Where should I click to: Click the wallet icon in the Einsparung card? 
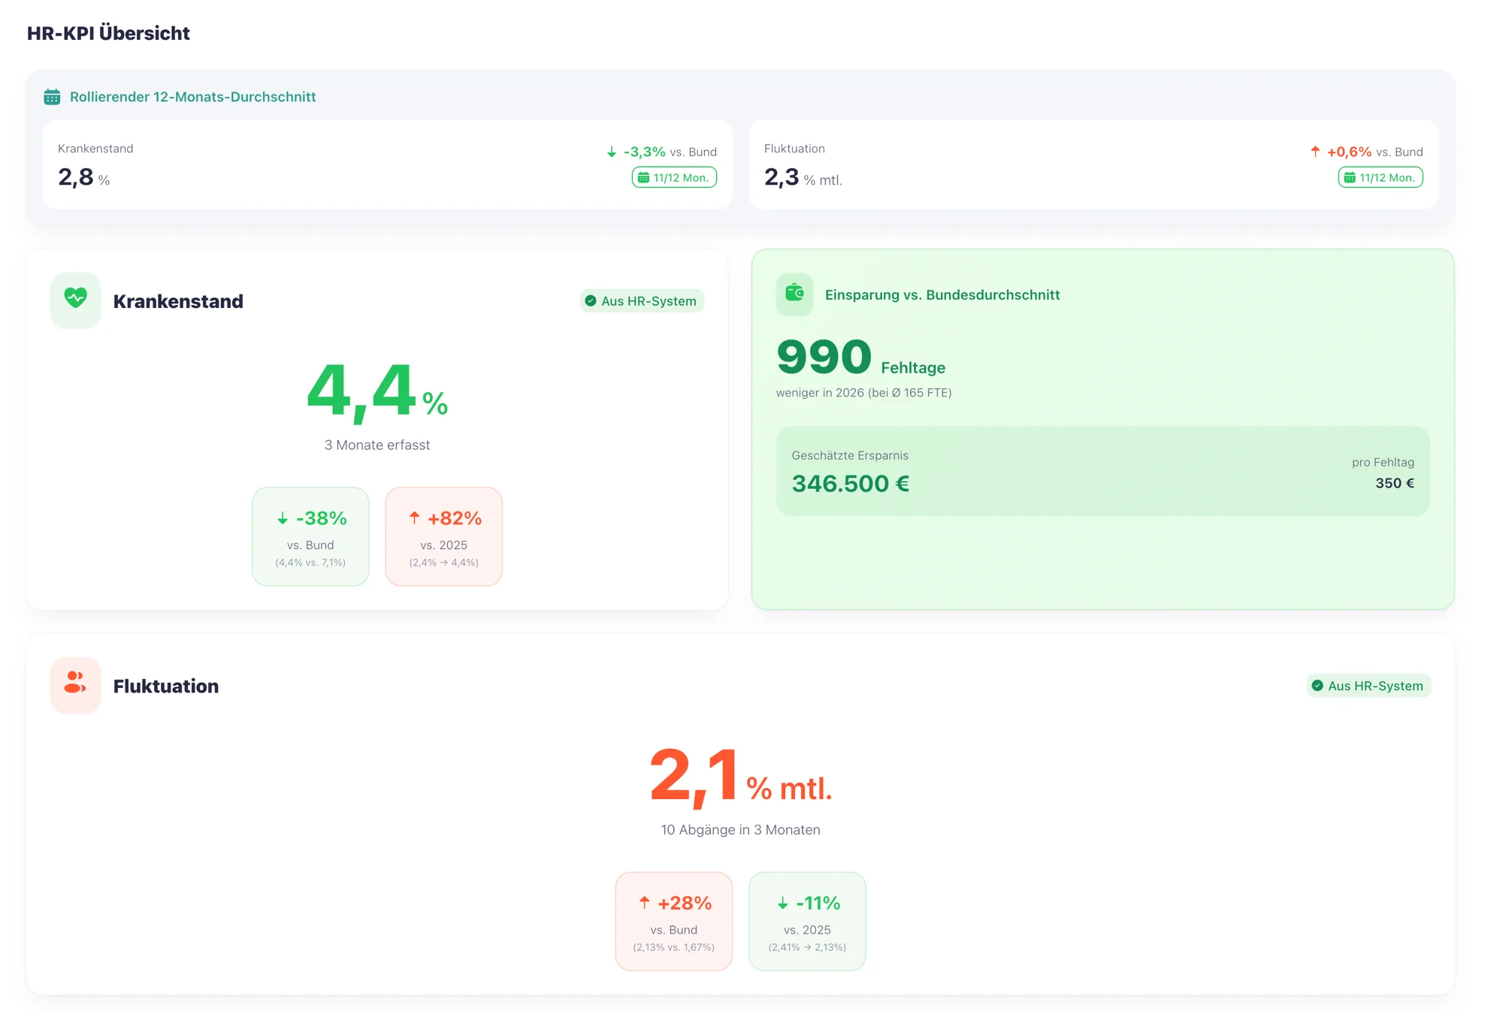(794, 294)
